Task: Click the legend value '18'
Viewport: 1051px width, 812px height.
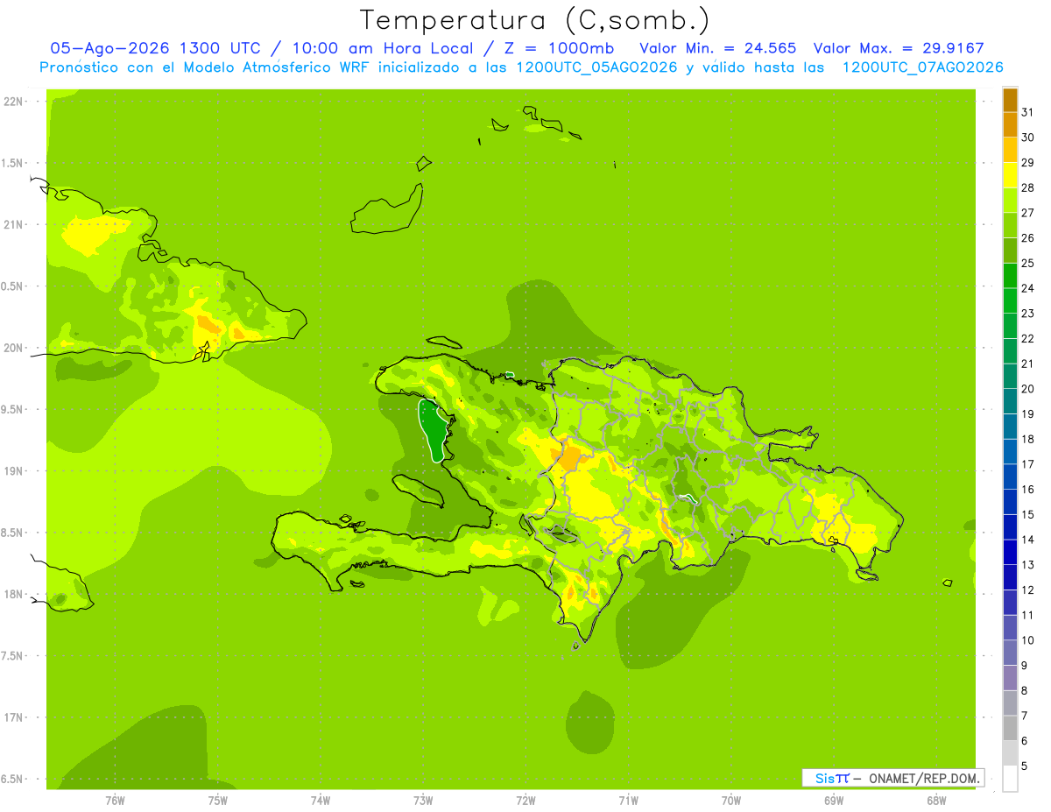Action: click(1027, 439)
